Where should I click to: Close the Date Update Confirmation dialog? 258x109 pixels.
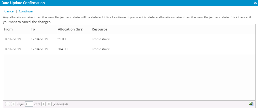(x=255, y=3)
